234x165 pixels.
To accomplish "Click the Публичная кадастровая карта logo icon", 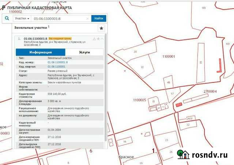I will click(3, 8).
